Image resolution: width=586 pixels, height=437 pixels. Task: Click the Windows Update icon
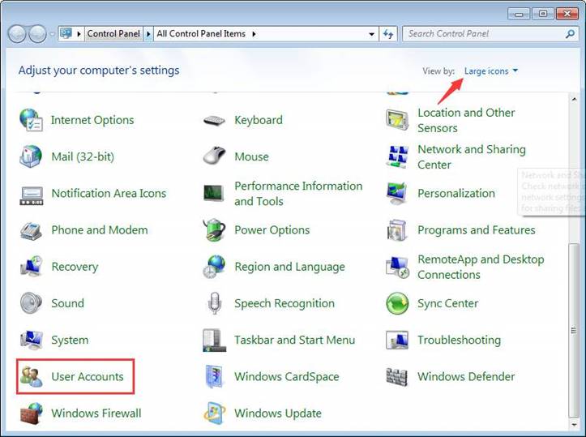click(215, 413)
